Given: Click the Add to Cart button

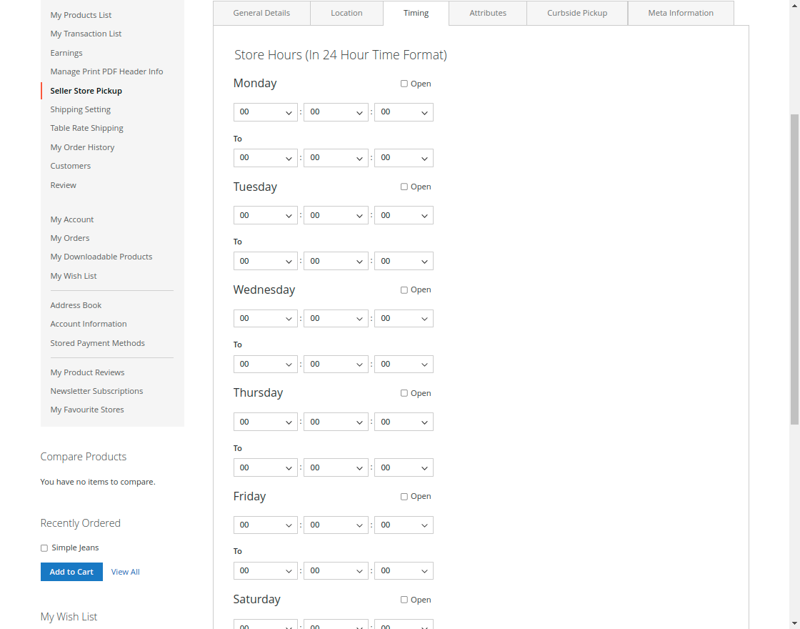Looking at the screenshot, I should click(x=71, y=572).
